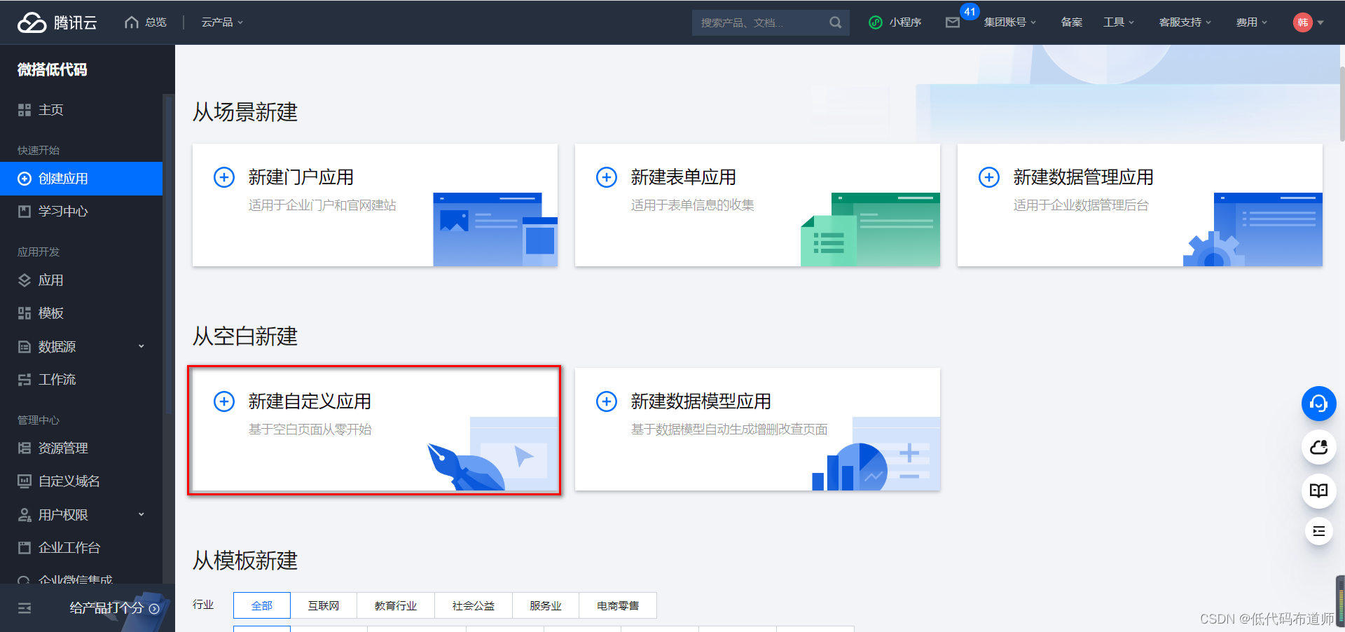Click the 应用 layers icon
This screenshot has height=632, width=1345.
[25, 280]
